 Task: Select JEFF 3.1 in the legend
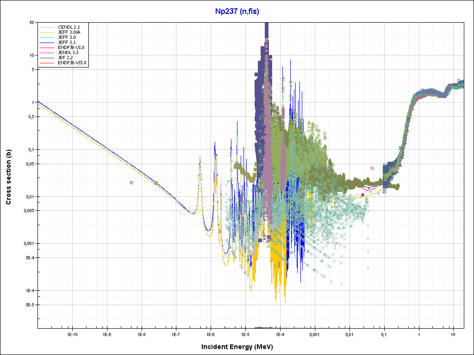pyautogui.click(x=68, y=43)
